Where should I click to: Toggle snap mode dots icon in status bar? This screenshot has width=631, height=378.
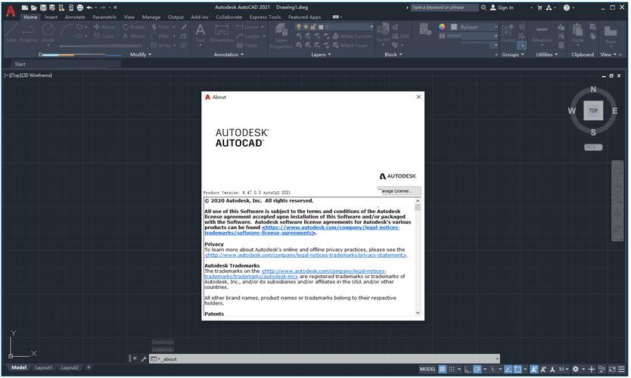tap(452, 369)
